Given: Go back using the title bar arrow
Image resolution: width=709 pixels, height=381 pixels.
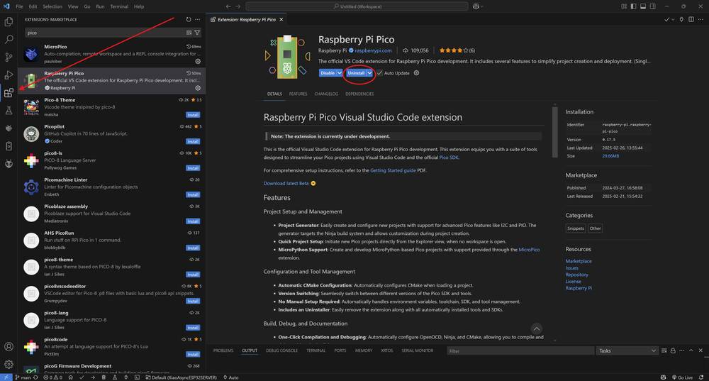Looking at the screenshot, I should click(x=228, y=6).
